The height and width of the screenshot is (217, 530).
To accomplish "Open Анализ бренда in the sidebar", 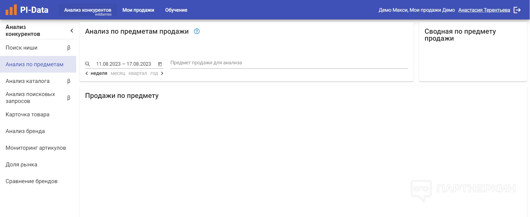I will [x=38, y=131].
